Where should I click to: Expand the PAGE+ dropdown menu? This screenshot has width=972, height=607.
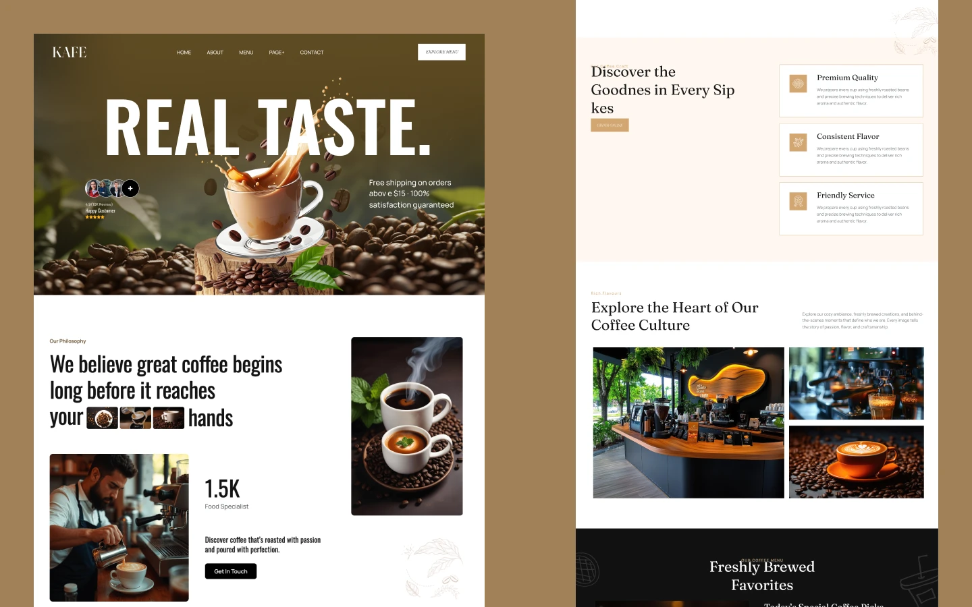277,53
